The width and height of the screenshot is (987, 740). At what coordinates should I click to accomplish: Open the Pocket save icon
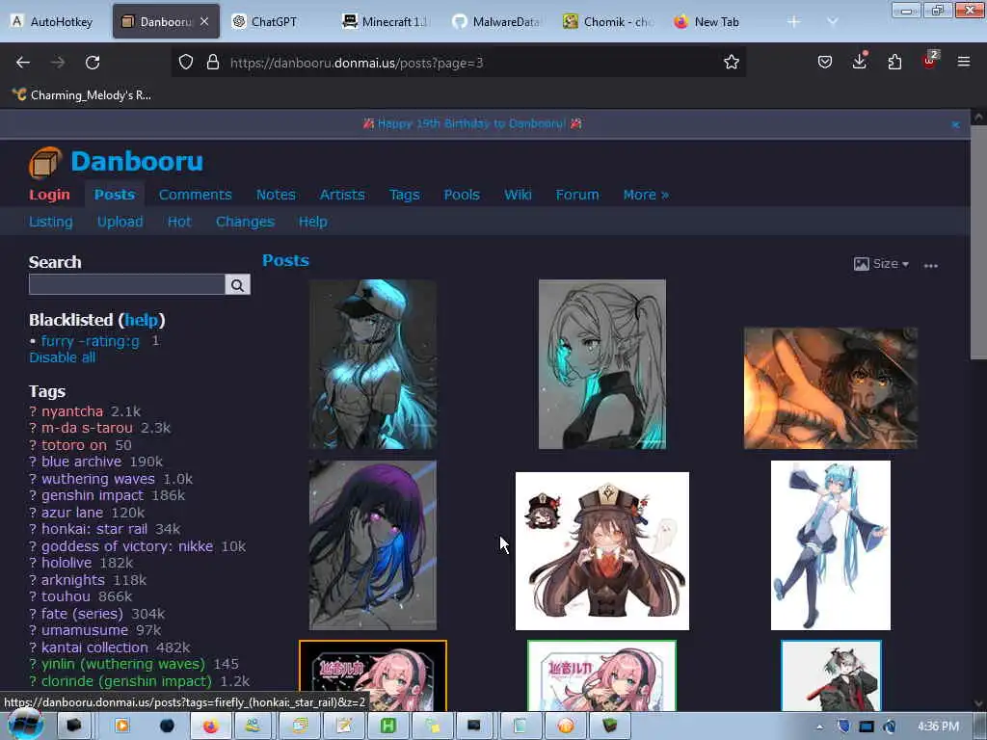point(825,63)
